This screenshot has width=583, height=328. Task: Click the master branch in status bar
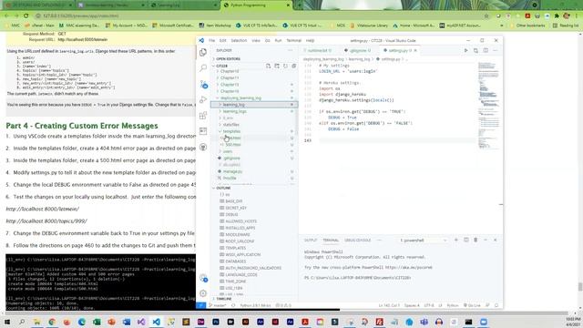[218, 305]
